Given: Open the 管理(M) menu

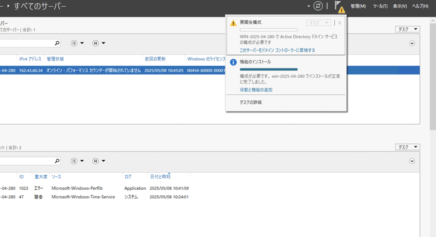Looking at the screenshot, I should click(358, 6).
